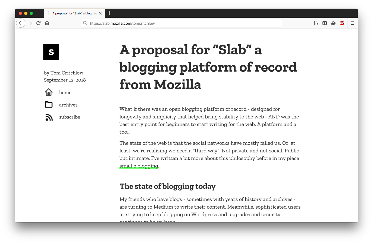Toggle the browser sidebar icon
Image resolution: width=373 pixels, height=244 pixels.
coord(325,23)
